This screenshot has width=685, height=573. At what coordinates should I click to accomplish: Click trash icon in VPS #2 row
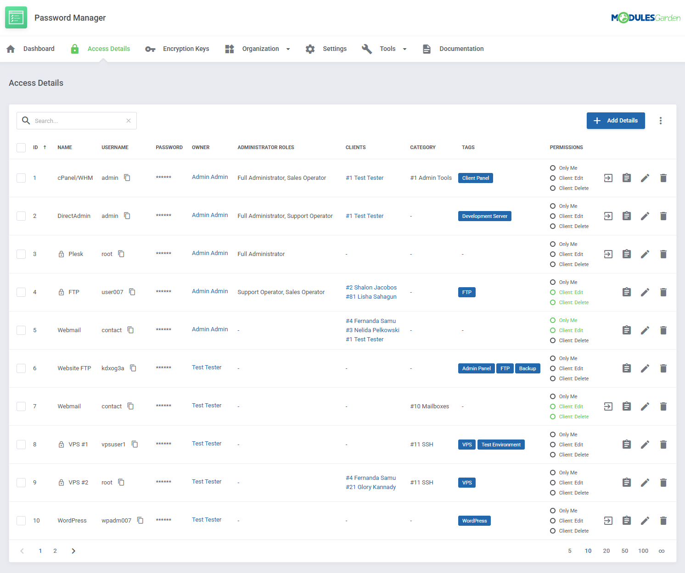click(663, 483)
